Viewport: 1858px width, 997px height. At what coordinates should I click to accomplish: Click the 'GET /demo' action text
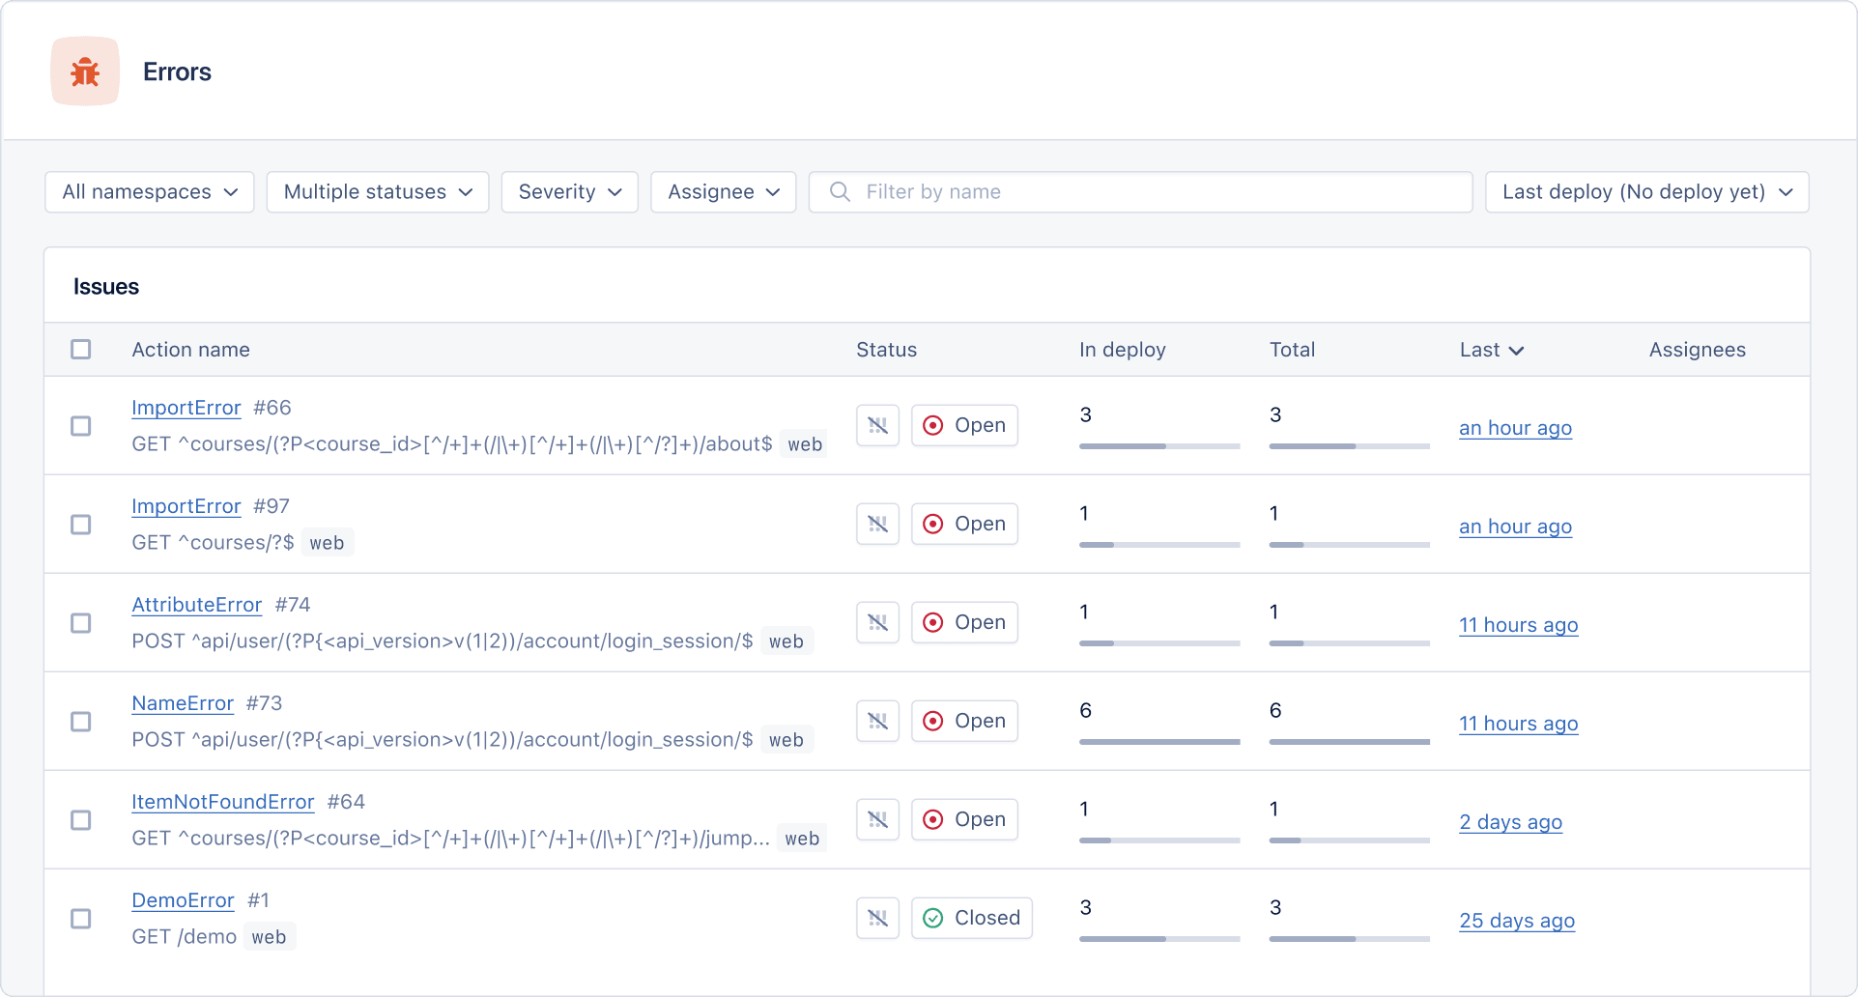184,937
